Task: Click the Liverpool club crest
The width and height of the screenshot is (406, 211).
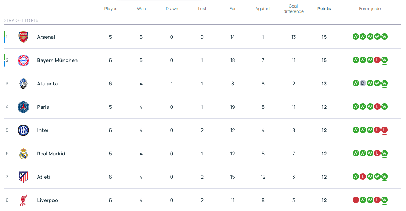Action: coord(23,200)
